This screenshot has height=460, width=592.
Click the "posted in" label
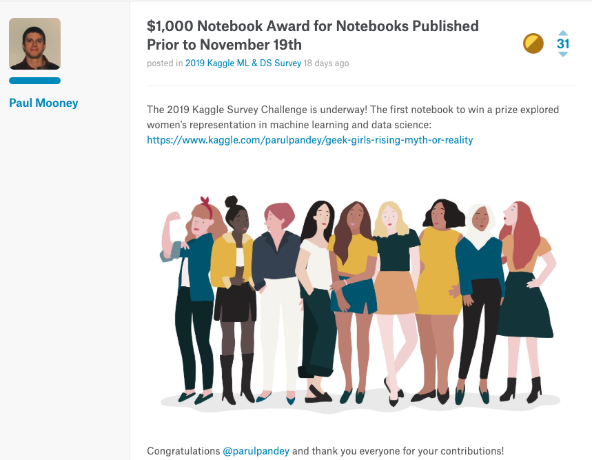click(165, 63)
